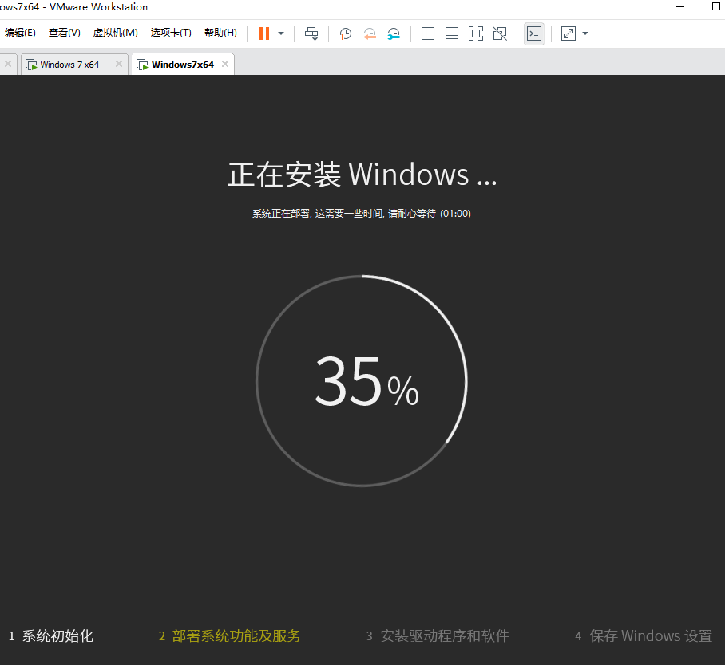Close the partially hidden leftmost tab

click(x=8, y=64)
